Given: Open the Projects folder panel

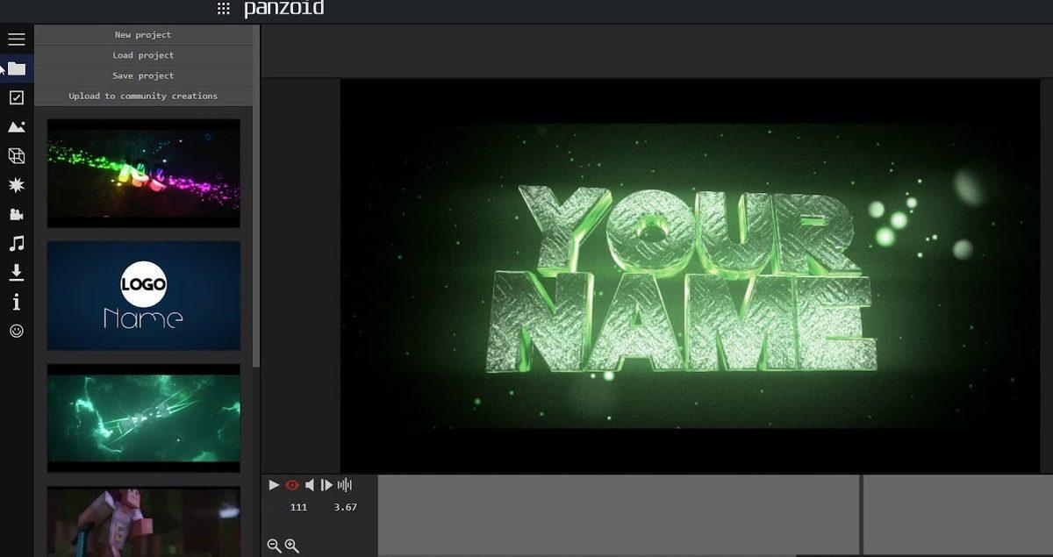Looking at the screenshot, I should 17,68.
